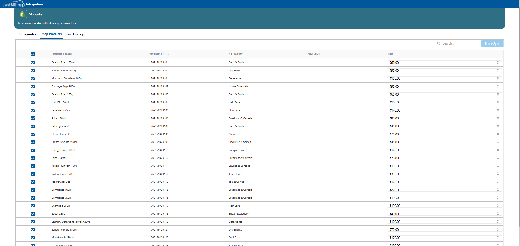This screenshot has height=246, width=520.
Task: Uncheck the Beauty Soap 150ml checkbox
Action: (x=33, y=62)
